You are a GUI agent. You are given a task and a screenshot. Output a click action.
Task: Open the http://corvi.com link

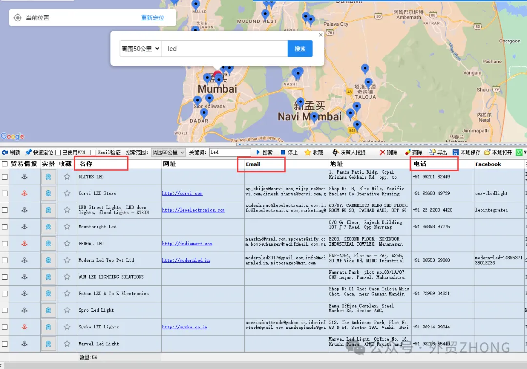coord(182,193)
